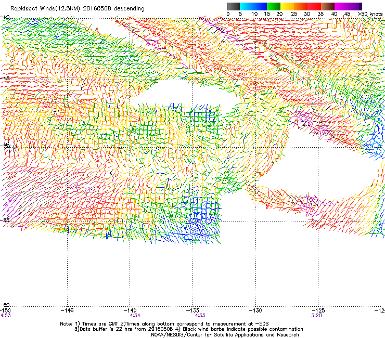Click the '3:20' pass time label
This screenshot has height=338, width=385.
(316, 316)
